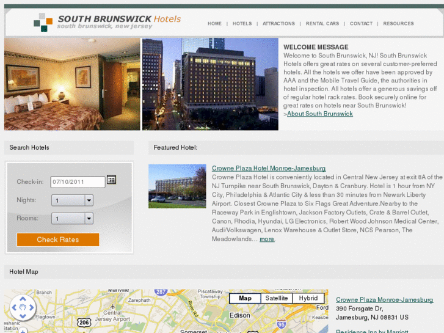Click the map hand recenter icon
This screenshot has height=333, width=444.
(x=23, y=307)
